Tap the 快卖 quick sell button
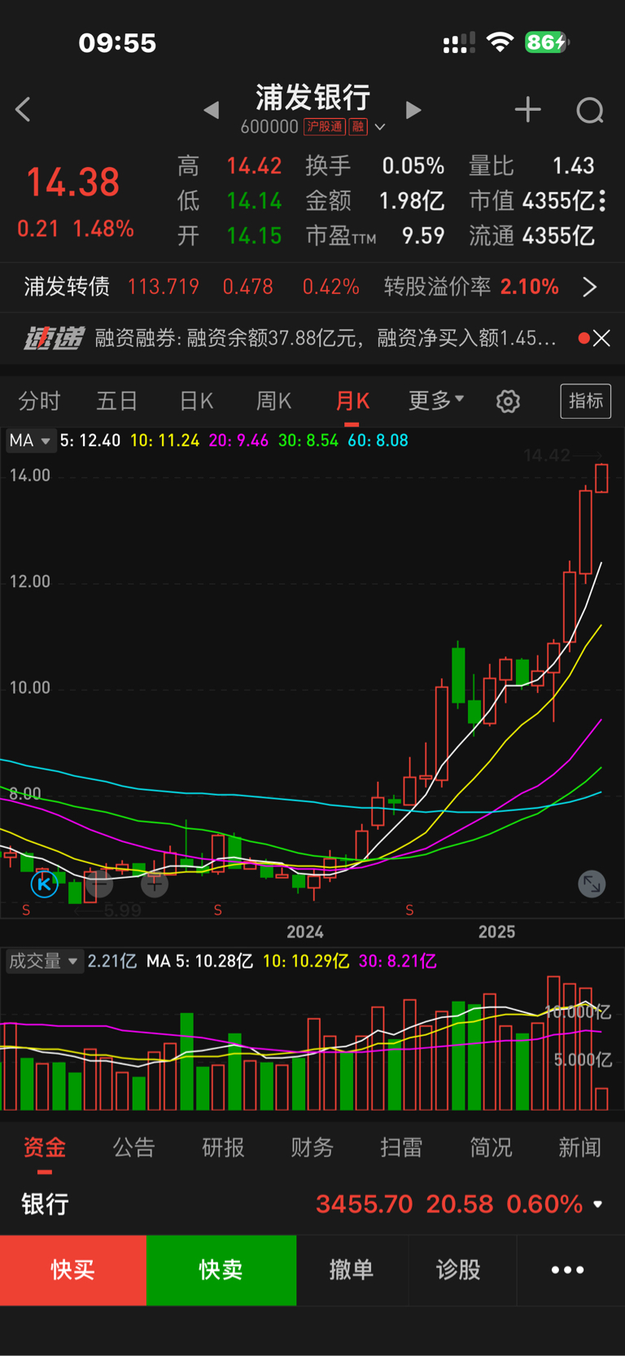The image size is (625, 1356). click(221, 1270)
